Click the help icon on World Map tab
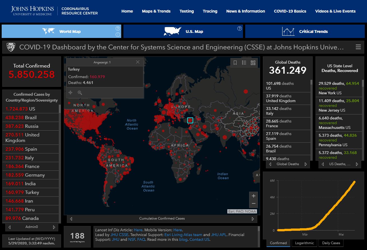This screenshot has height=250, width=367. pyautogui.click(x=118, y=28)
